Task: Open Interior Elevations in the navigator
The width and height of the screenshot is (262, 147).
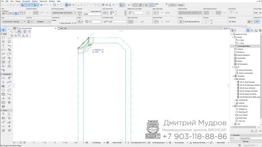Action: (244, 55)
